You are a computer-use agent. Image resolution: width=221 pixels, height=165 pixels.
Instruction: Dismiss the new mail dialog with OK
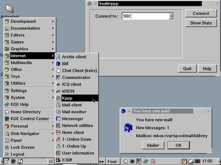[x=178, y=145]
